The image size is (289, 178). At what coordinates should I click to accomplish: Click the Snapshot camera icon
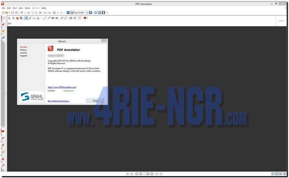tap(71, 18)
